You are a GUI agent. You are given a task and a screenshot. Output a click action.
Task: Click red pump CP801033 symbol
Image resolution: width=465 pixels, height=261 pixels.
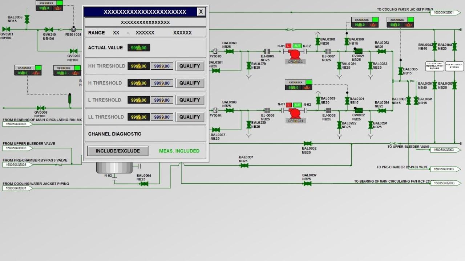295,54
